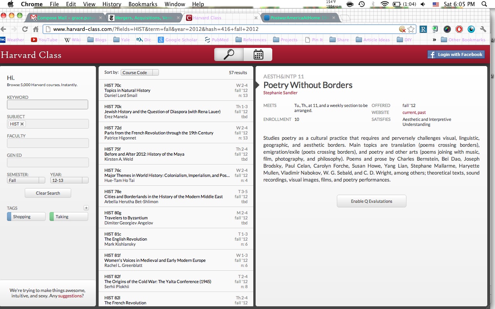Select the Taking tag

69,217
